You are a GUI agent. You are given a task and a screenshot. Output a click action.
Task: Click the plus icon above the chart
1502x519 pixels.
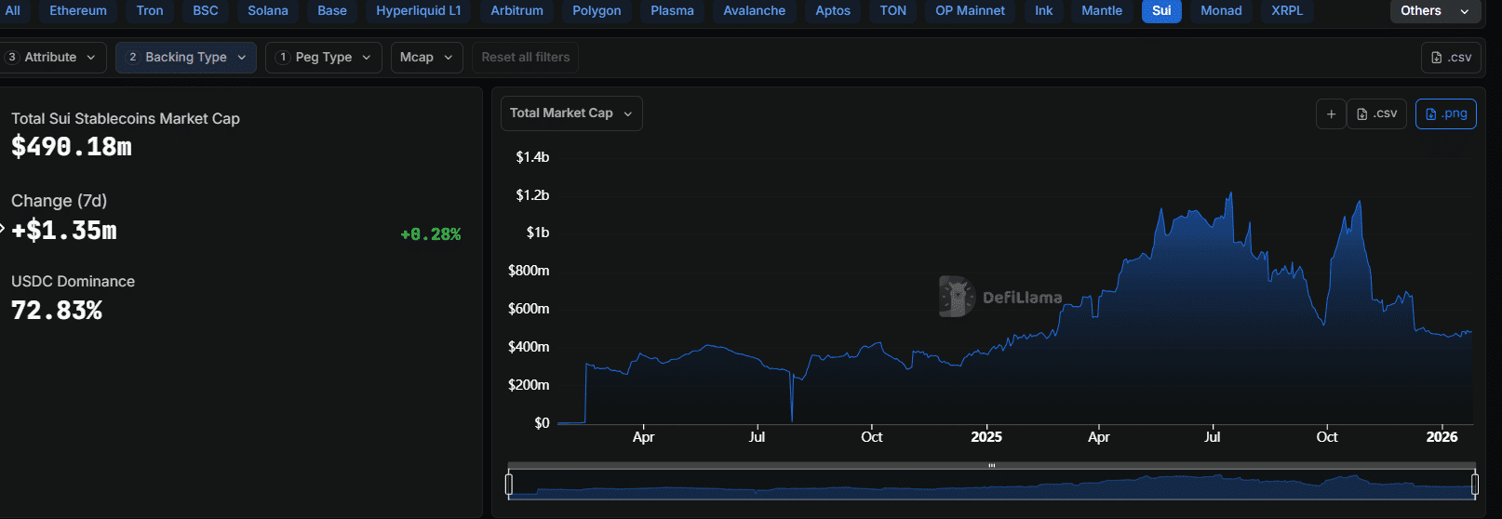click(x=1331, y=113)
